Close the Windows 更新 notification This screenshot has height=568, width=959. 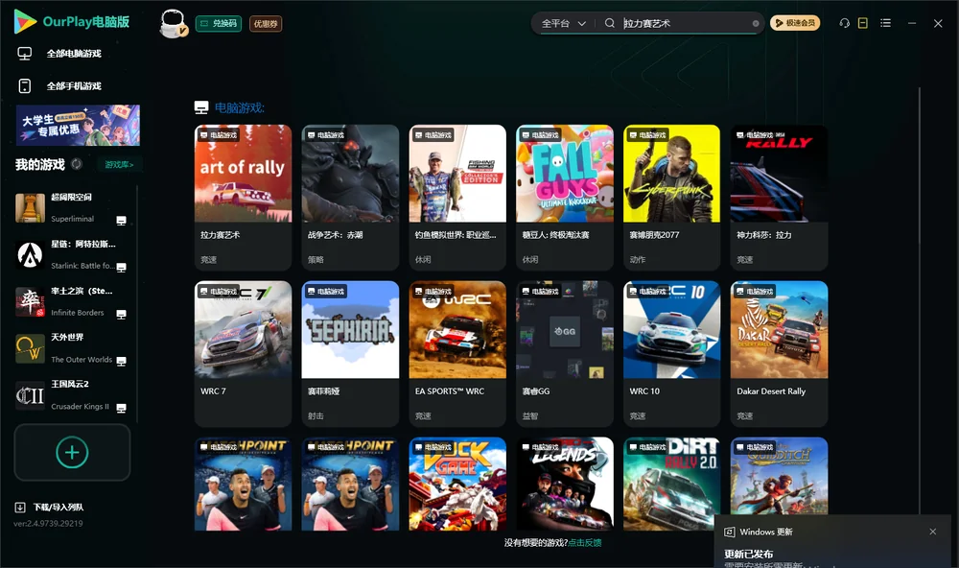pos(933,532)
